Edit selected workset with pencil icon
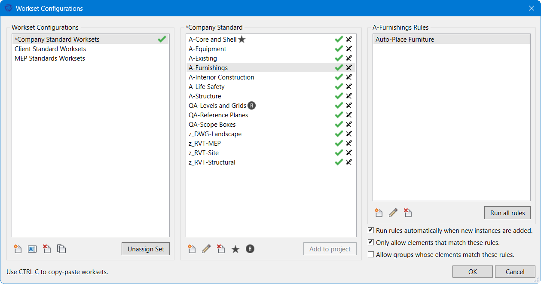Screen dimensions: 541x284 point(206,249)
